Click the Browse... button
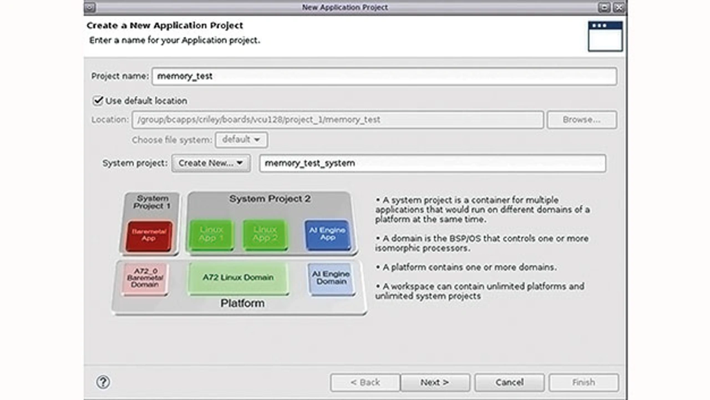This screenshot has width=710, height=400. [x=581, y=120]
